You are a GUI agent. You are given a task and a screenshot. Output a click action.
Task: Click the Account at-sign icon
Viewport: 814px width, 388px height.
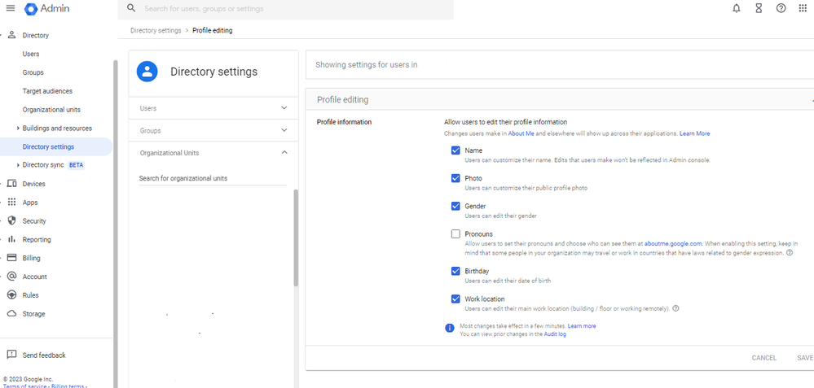(x=12, y=277)
